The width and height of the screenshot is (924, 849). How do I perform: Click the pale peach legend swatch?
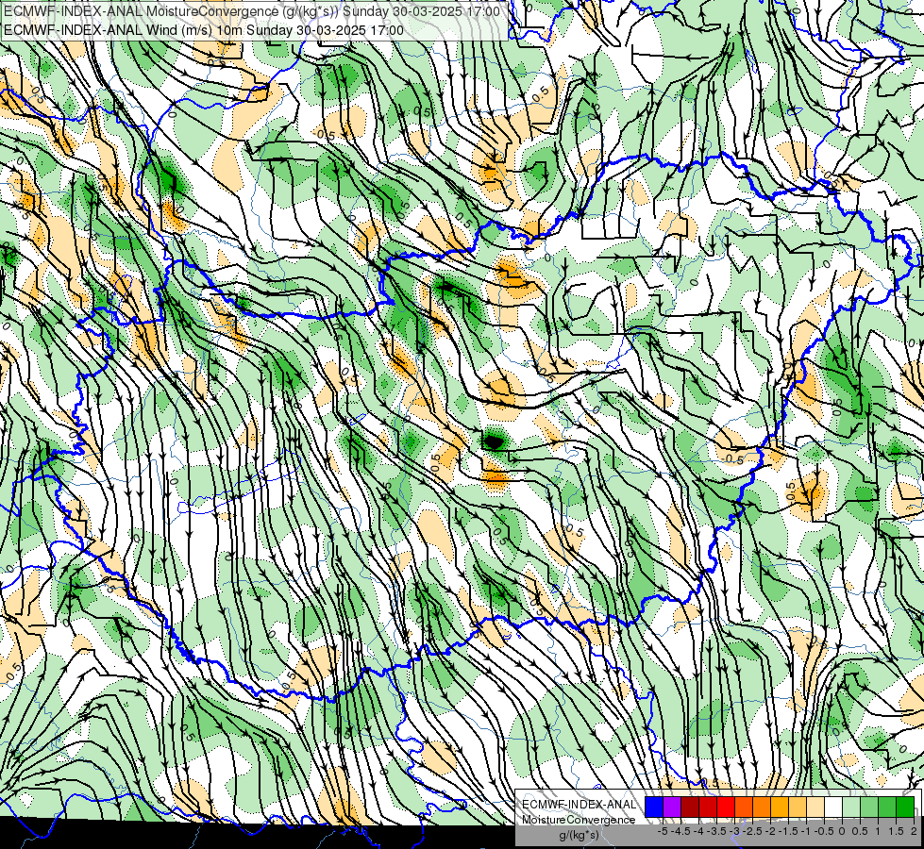click(815, 807)
